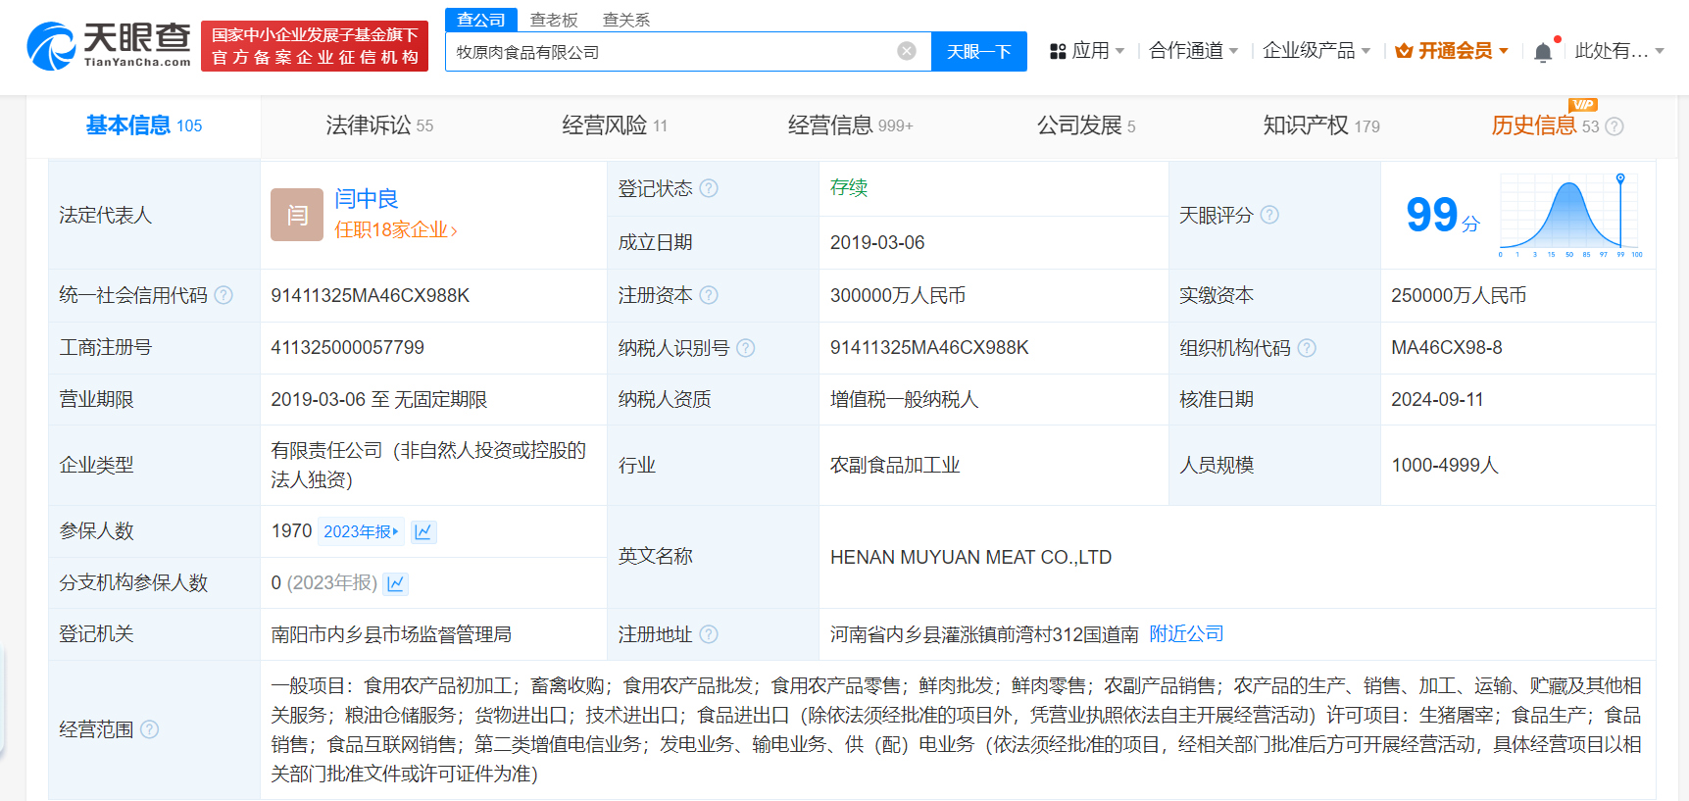
Task: Open 附近公司 nearby companies link
Action: pyautogui.click(x=1186, y=634)
